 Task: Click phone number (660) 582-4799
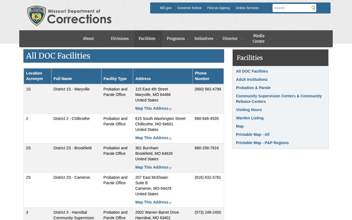pyautogui.click(x=208, y=89)
